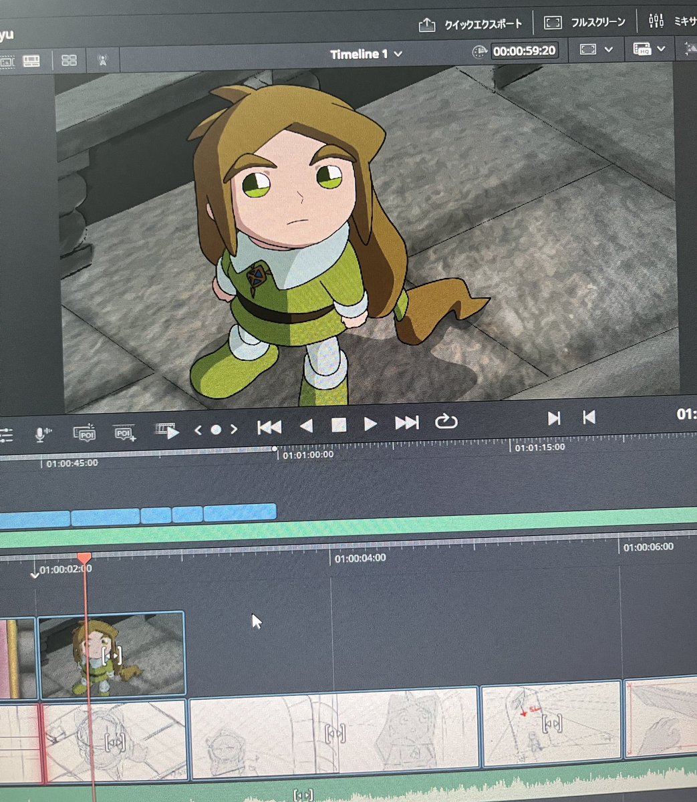
Task: Click the microphone voiceover icon
Action: point(42,435)
